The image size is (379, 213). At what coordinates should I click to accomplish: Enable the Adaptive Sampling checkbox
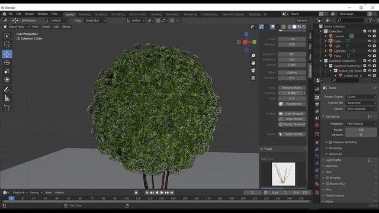point(330,142)
